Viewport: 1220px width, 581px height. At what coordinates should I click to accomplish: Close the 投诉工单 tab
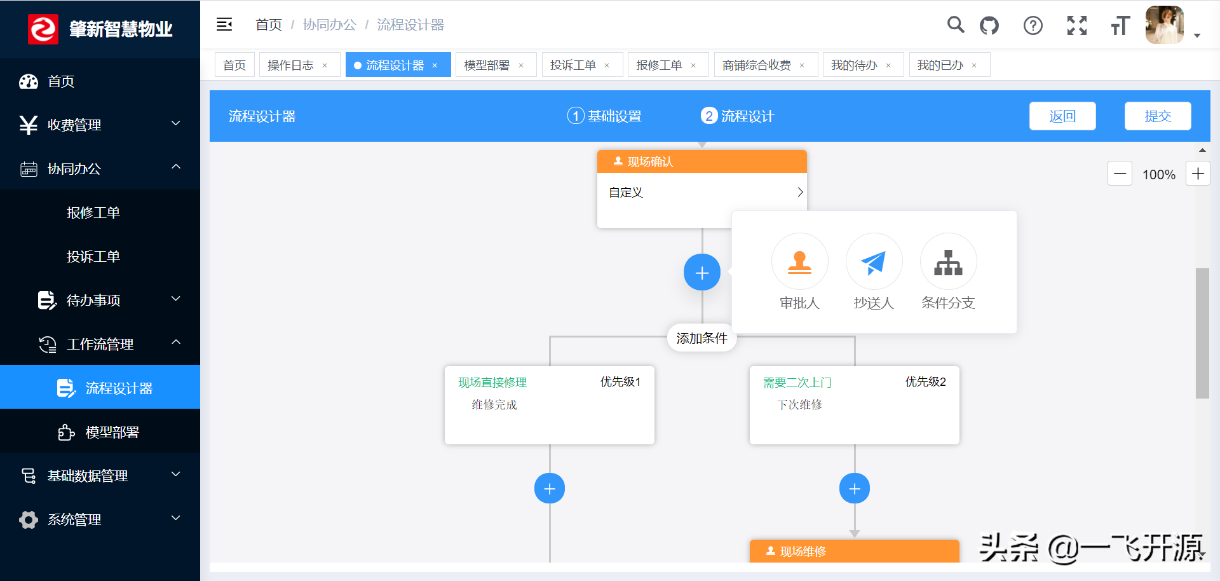[607, 65]
